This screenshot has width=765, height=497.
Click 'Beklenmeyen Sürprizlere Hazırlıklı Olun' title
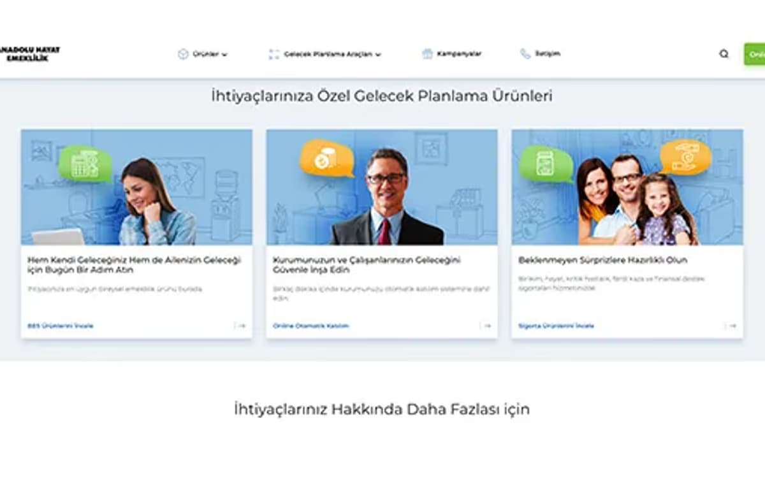pos(603,261)
